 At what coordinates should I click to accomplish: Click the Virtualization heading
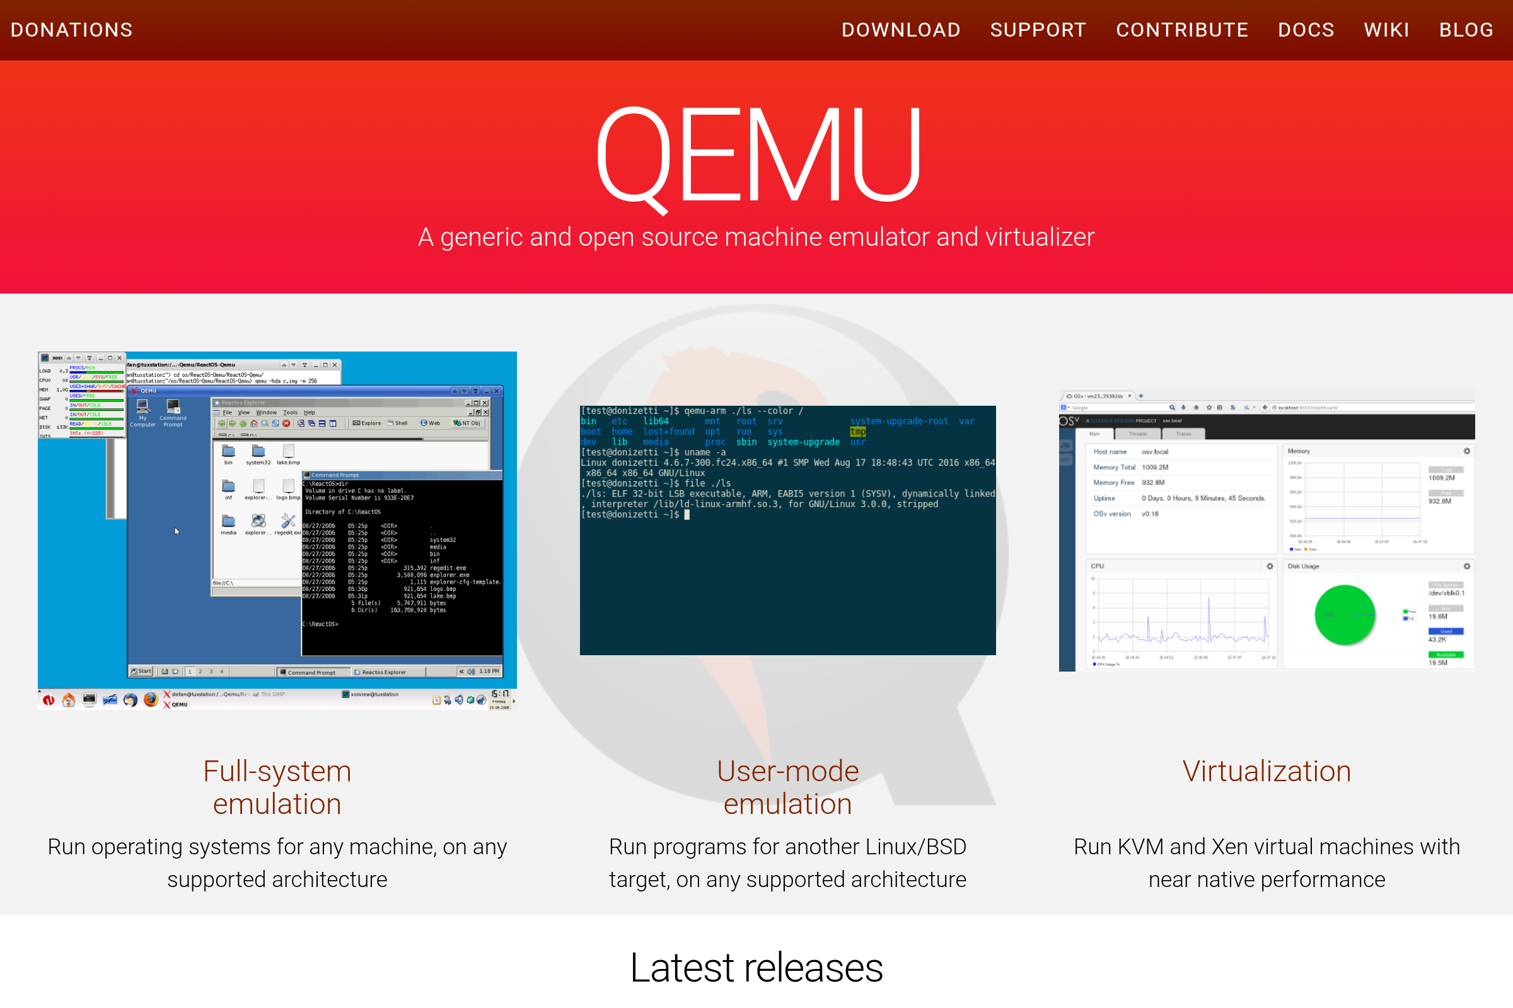coord(1267,771)
